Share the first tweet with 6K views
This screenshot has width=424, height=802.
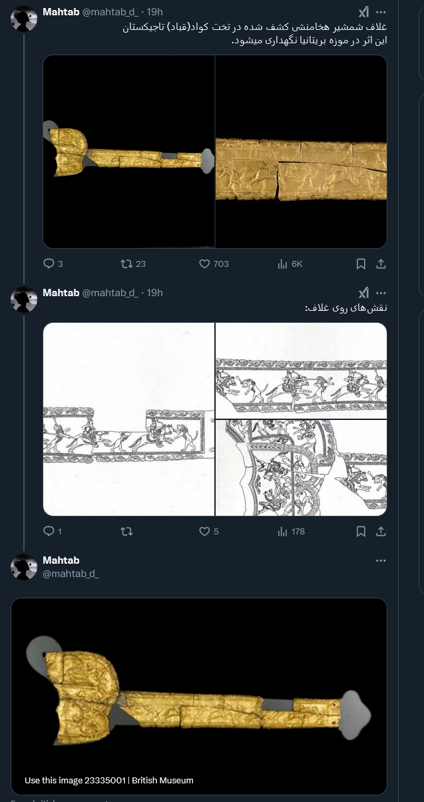coord(381,264)
